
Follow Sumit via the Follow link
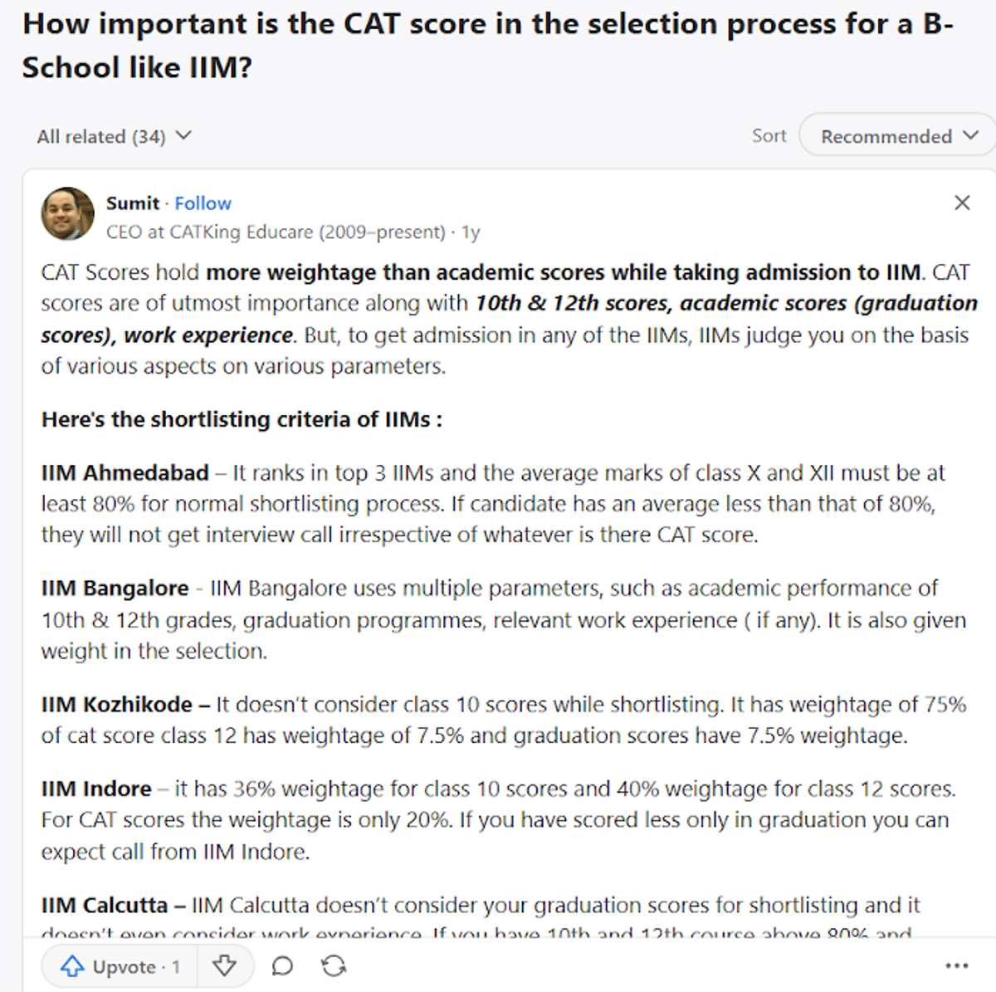(x=203, y=203)
